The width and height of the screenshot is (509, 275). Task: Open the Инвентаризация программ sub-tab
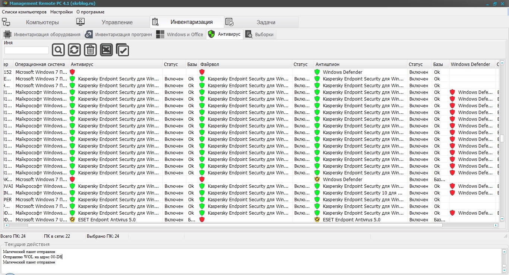[x=118, y=35]
